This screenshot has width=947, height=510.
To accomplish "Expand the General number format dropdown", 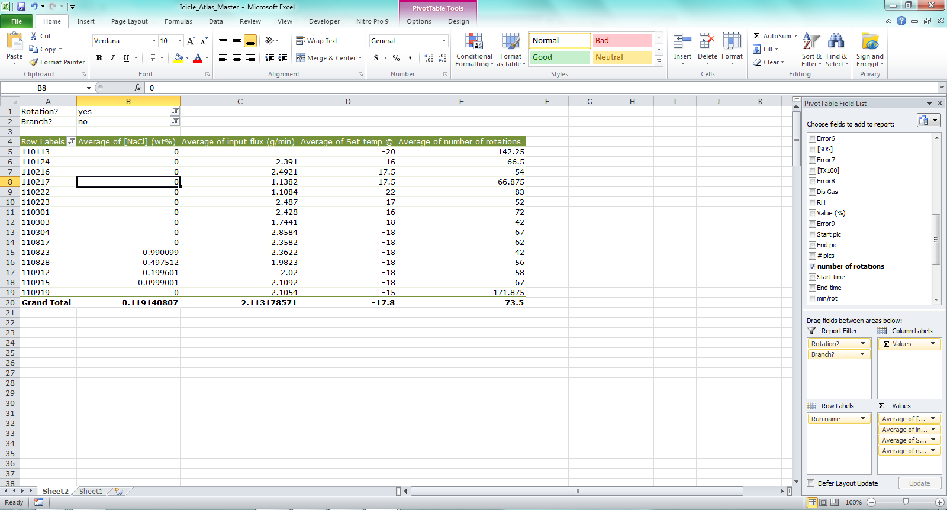I will 444,41.
